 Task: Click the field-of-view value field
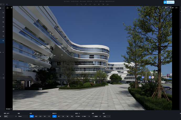[7, 116]
